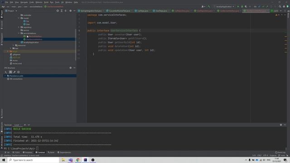Viewport: 290px width, 163px height.
Task: Open the Edit menu
Action: click(x=11, y=2)
